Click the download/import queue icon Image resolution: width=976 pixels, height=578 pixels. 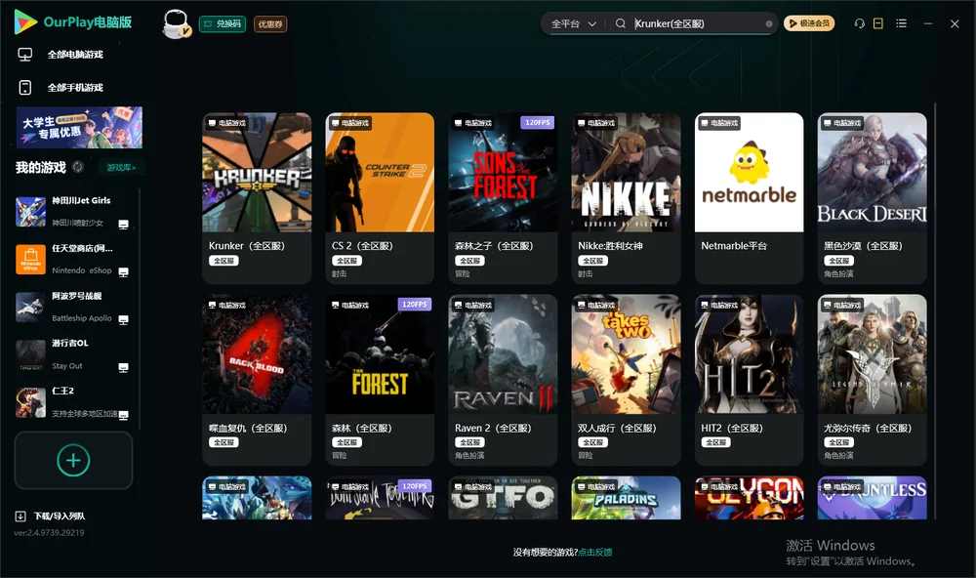pos(20,516)
